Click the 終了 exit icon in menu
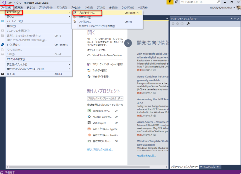Image resolution: width=241 pixels, height=174 pixels. pyautogui.click(x=2, y=74)
